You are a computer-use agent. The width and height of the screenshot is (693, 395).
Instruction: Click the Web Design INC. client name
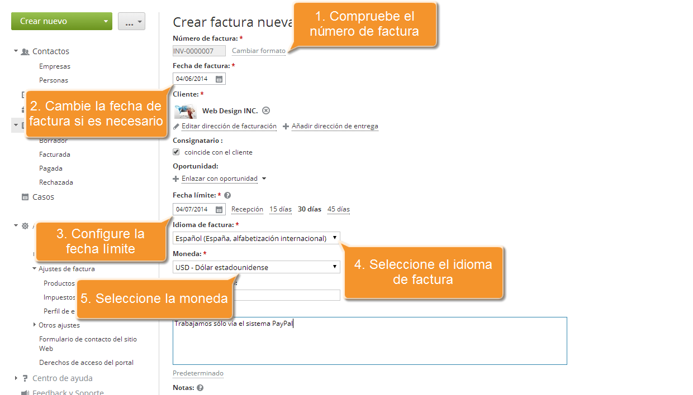230,111
